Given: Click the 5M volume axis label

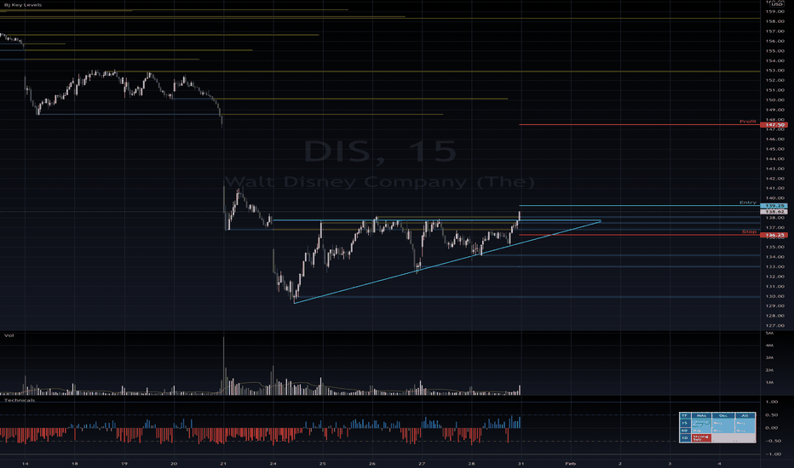Looking at the screenshot, I should pyautogui.click(x=769, y=333).
